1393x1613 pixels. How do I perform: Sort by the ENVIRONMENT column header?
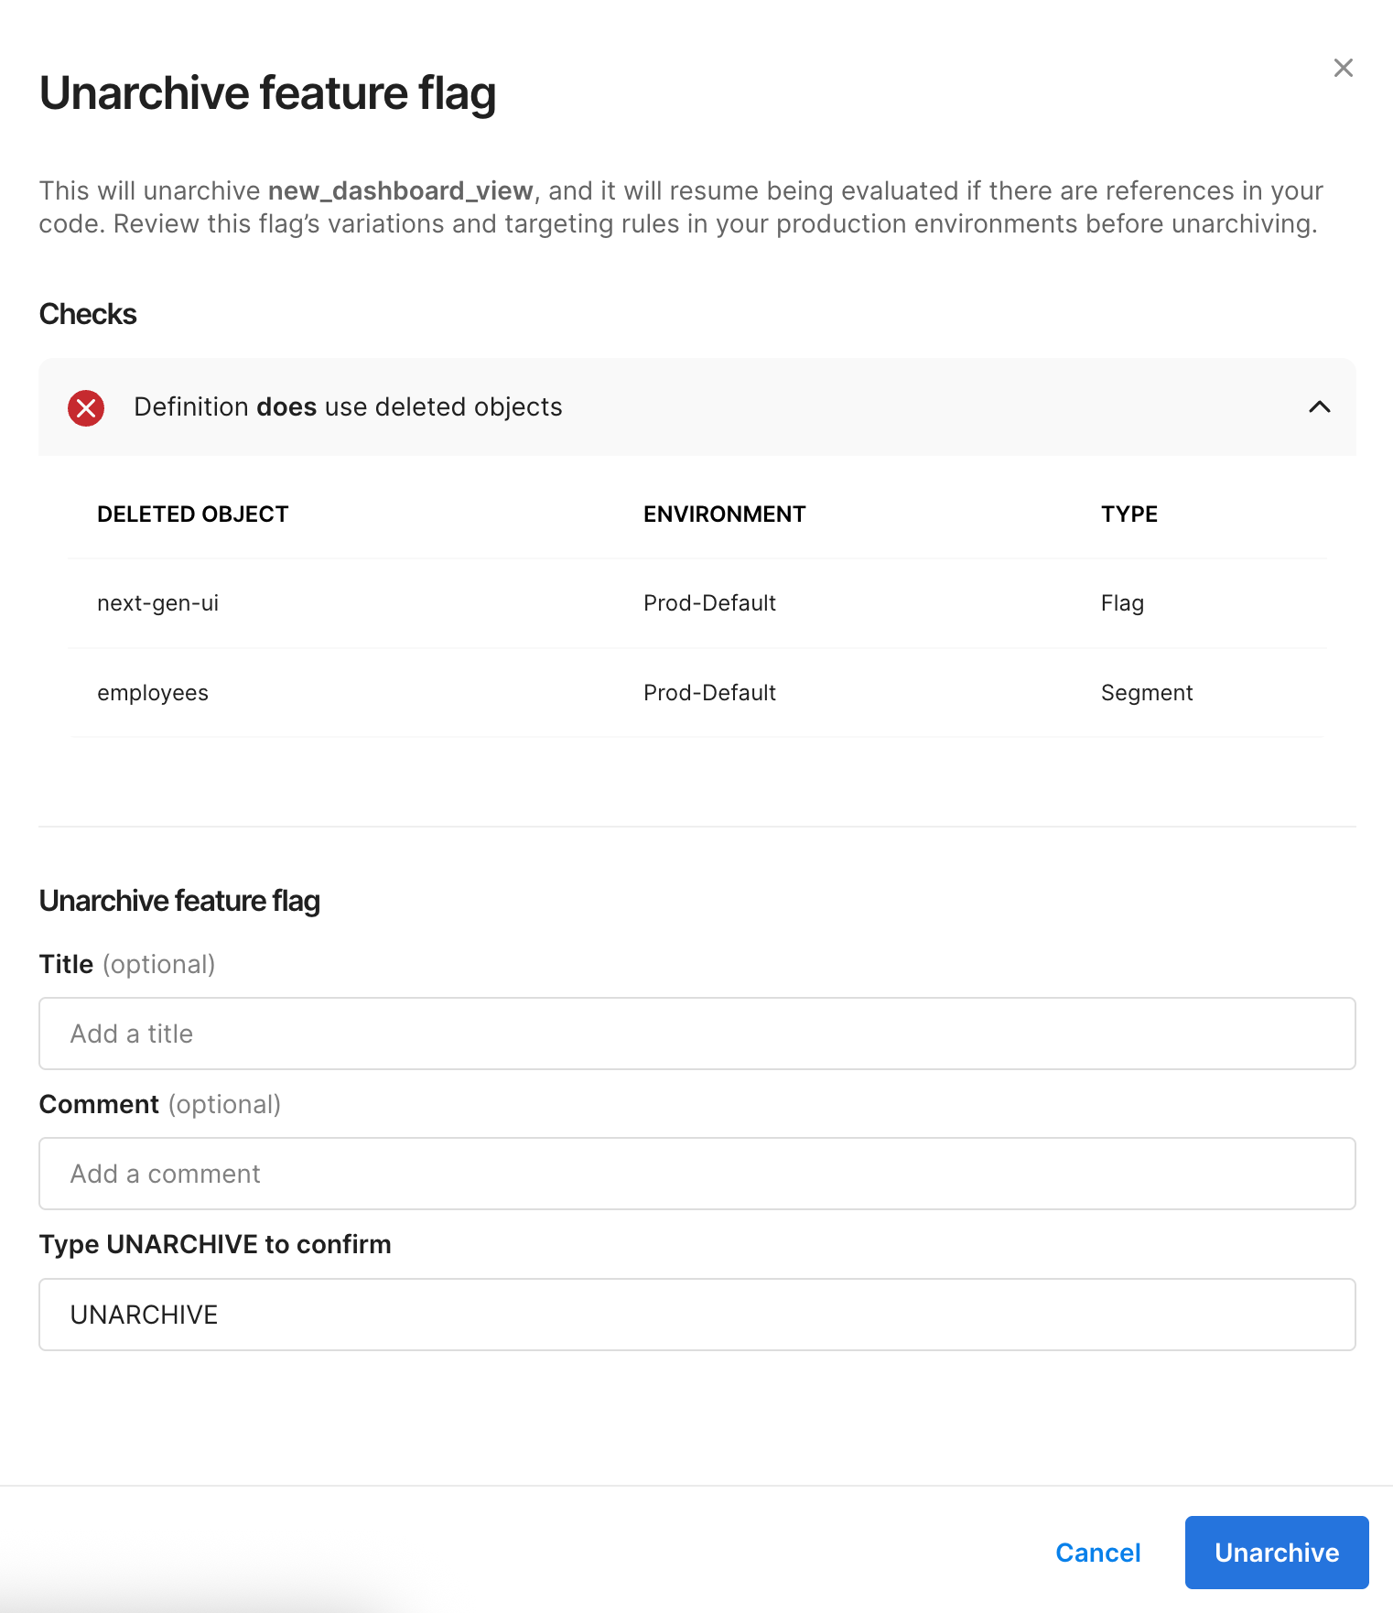725,514
